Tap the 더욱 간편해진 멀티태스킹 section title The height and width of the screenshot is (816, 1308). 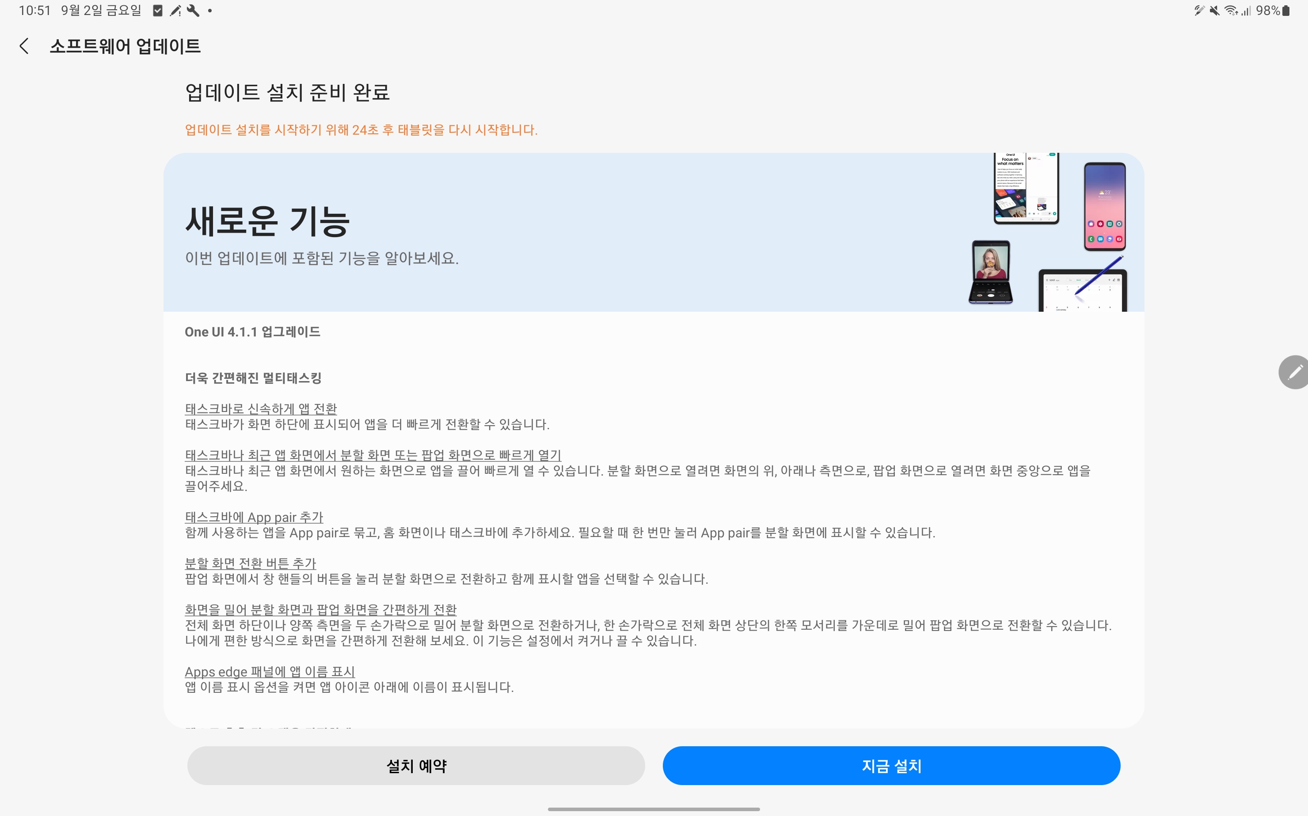click(x=253, y=378)
